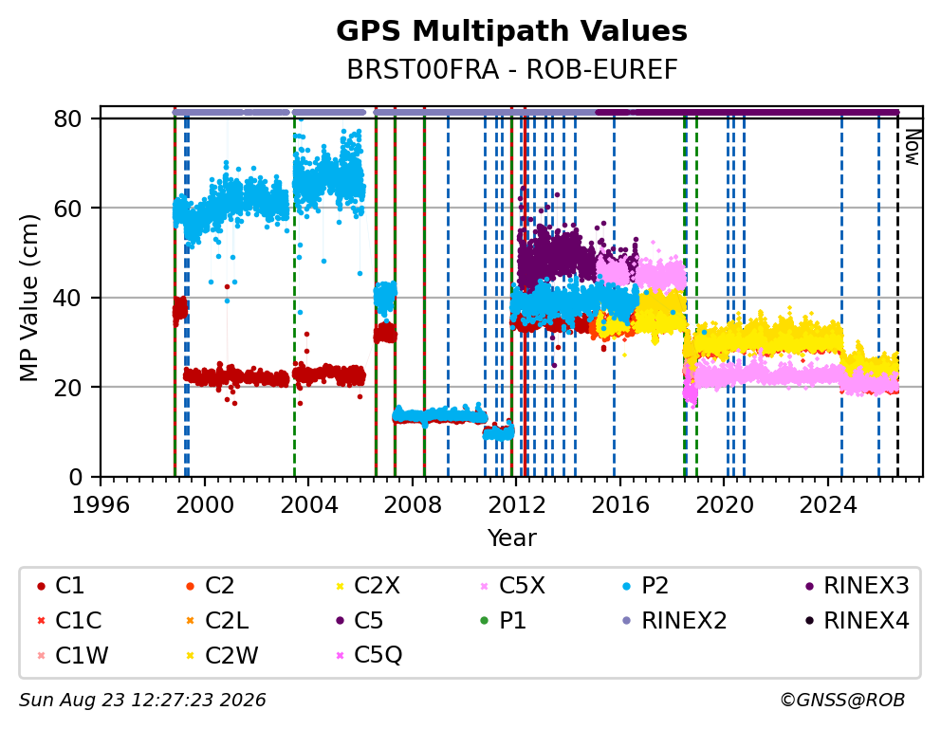Click the 2020 x-axis tick label
This screenshot has height=729, width=941.
click(x=725, y=504)
